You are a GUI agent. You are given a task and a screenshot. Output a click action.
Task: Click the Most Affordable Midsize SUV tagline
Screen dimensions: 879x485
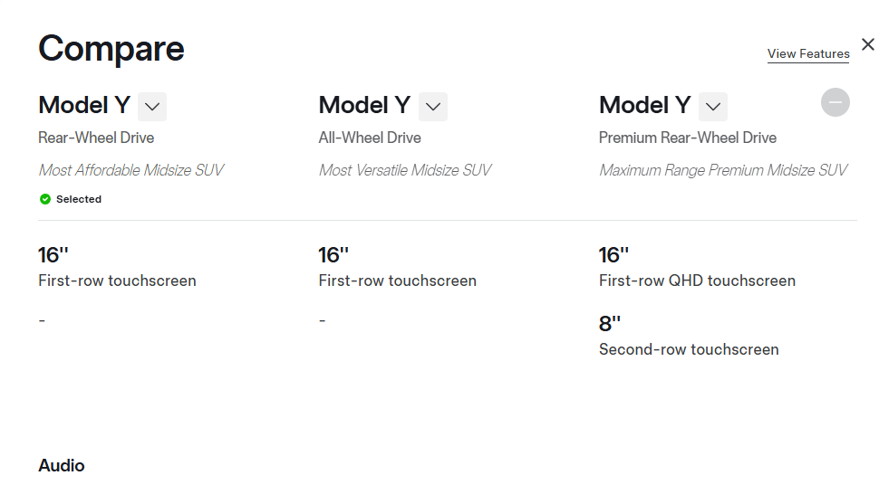click(131, 170)
